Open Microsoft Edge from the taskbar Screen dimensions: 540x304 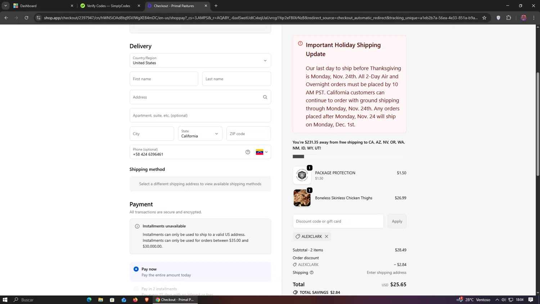tap(89, 300)
